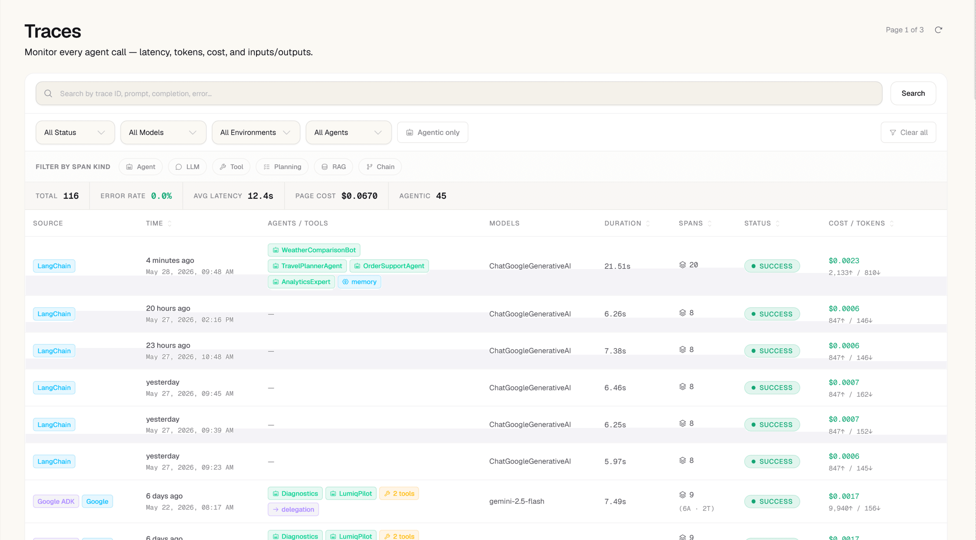Open the All Models dropdown
Screen dimensions: 976x540
click(163, 132)
